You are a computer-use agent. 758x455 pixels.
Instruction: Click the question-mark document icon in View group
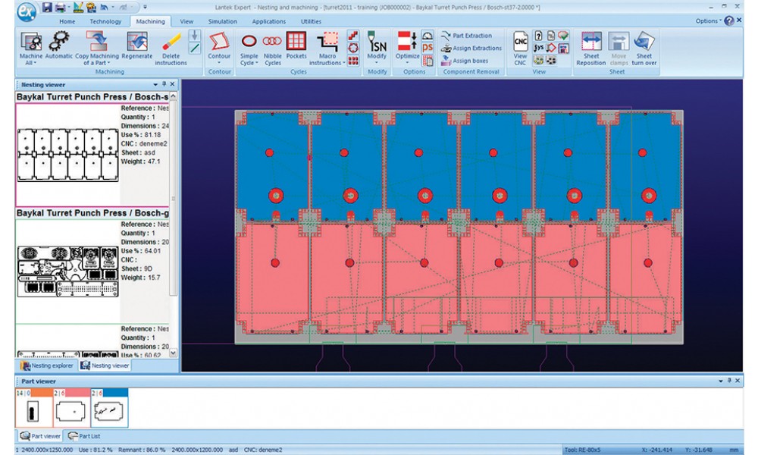(538, 36)
